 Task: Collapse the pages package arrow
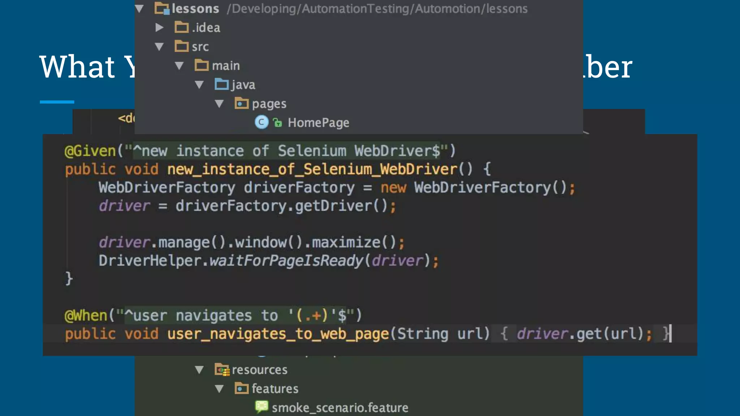[219, 104]
